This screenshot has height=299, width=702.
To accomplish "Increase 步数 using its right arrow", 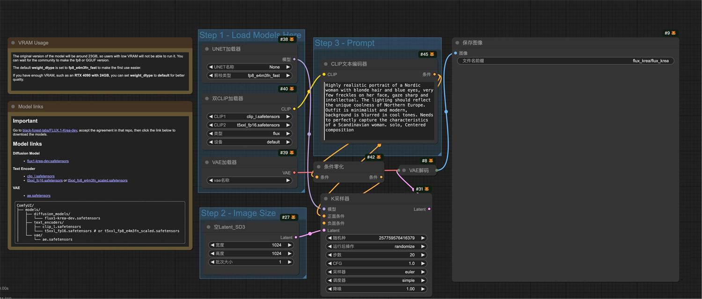I will coord(423,255).
